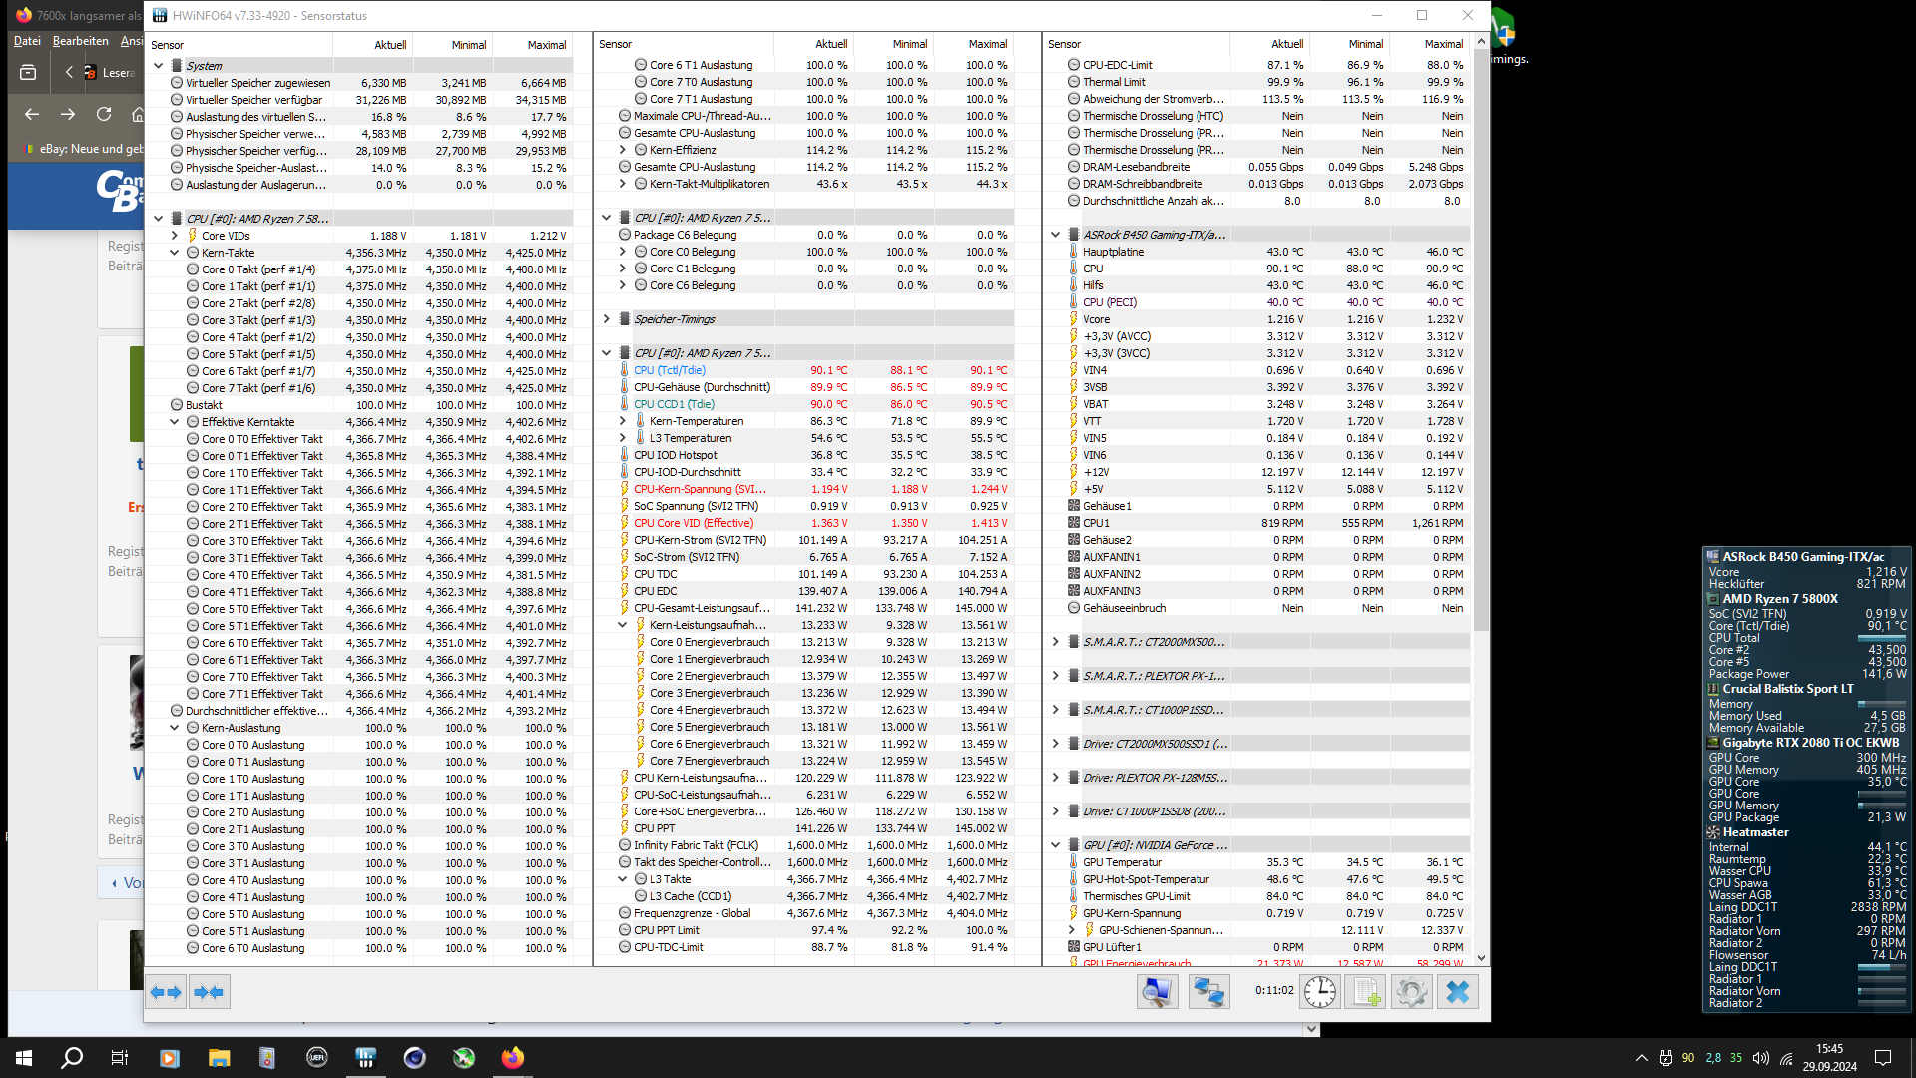Click the Maximal column header, first pane
The image size is (1916, 1078).
tap(546, 44)
